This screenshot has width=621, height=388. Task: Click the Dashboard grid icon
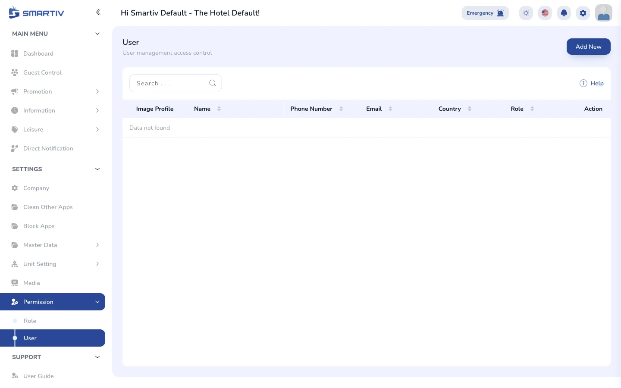(15, 53)
